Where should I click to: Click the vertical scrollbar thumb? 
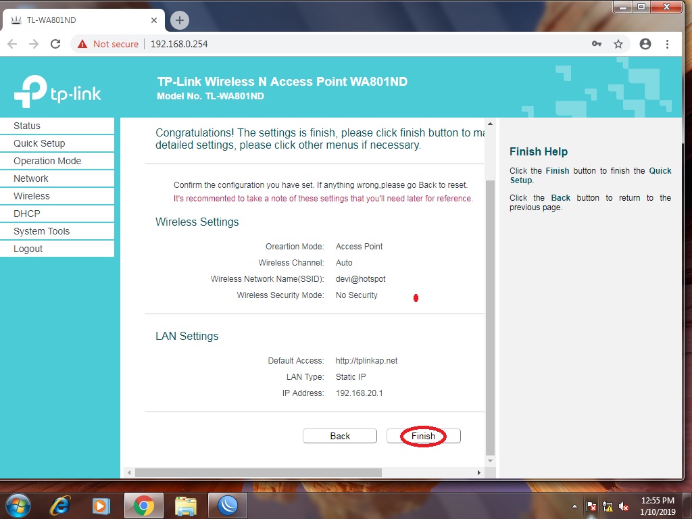pyautogui.click(x=490, y=318)
